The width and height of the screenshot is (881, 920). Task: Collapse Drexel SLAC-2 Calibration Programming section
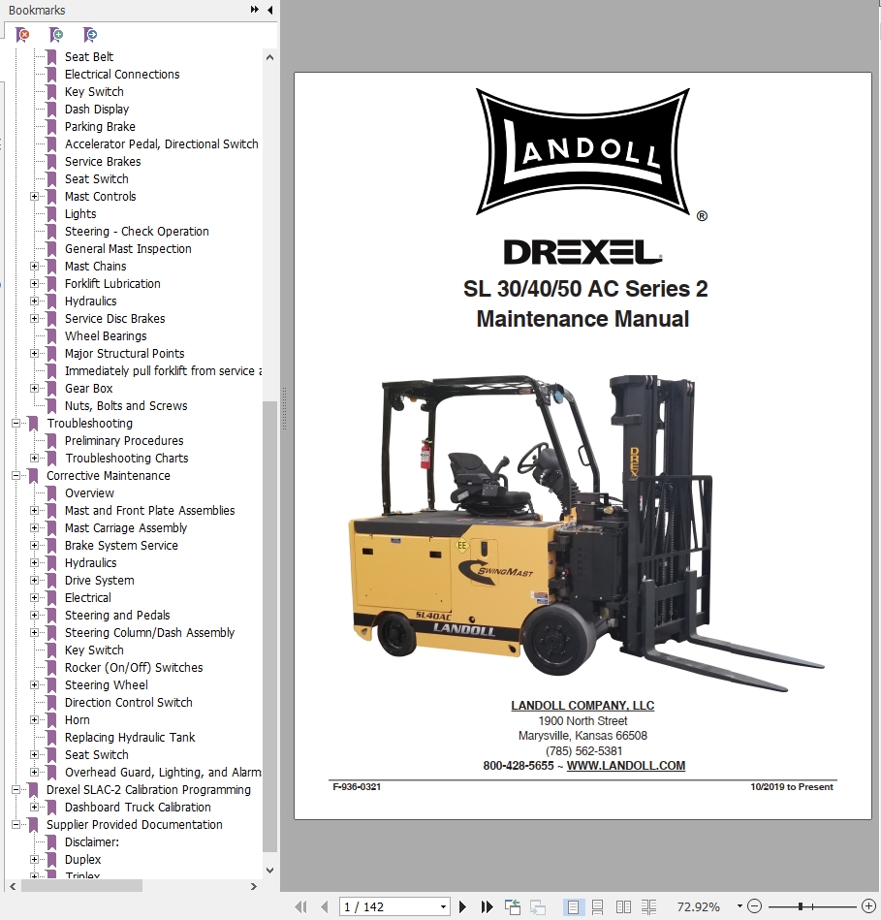click(x=16, y=790)
